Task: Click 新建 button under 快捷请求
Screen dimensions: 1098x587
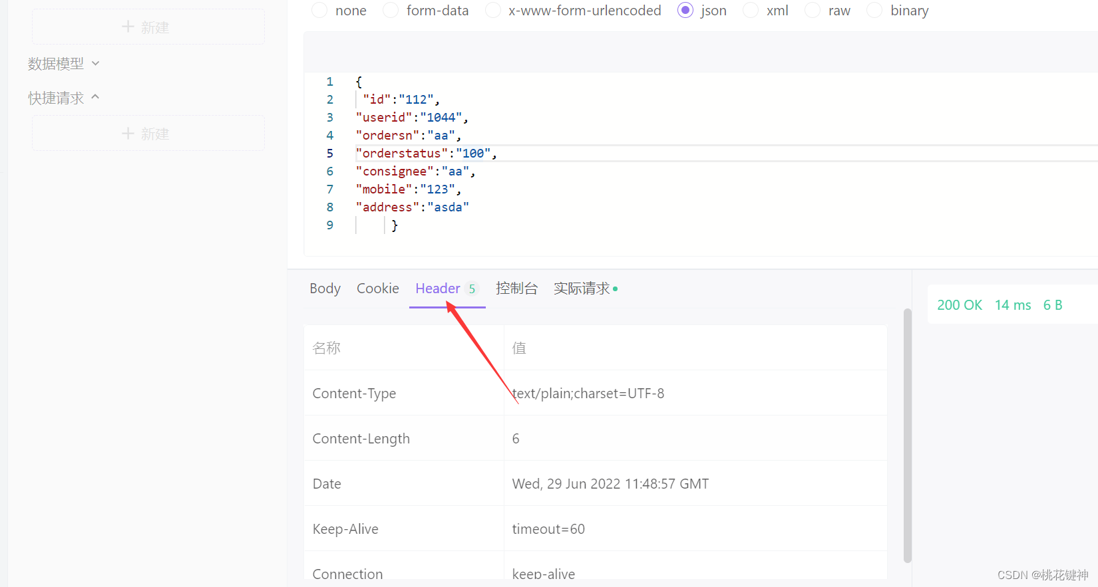Action: pyautogui.click(x=148, y=134)
